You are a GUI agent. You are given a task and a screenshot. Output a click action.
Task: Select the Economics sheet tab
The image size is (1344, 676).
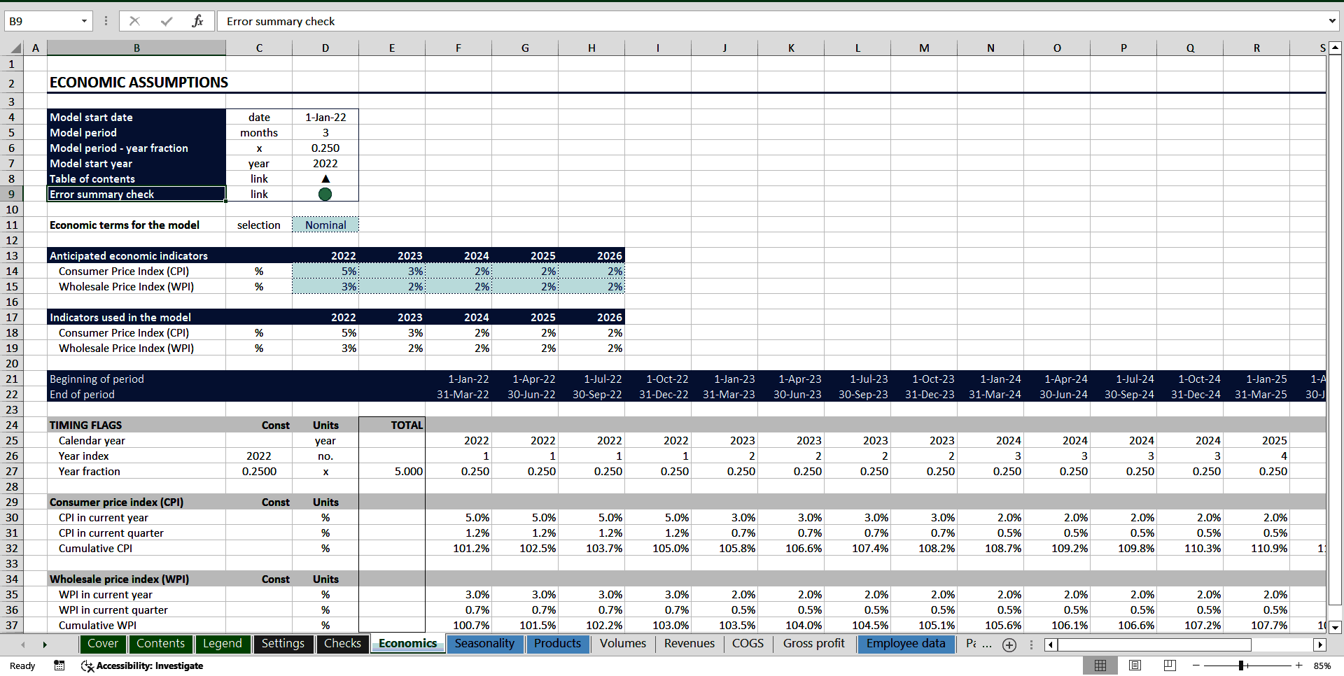pyautogui.click(x=407, y=644)
